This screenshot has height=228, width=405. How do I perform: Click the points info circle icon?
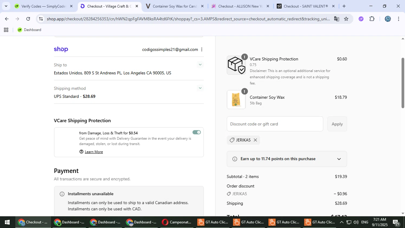[235, 159]
